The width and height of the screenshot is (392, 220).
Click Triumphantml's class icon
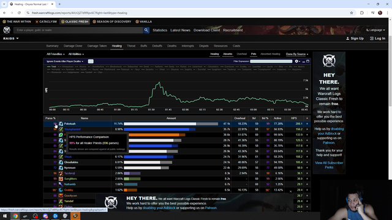(61, 129)
